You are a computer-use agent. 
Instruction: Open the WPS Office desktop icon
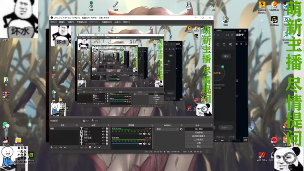[x=262, y=157]
